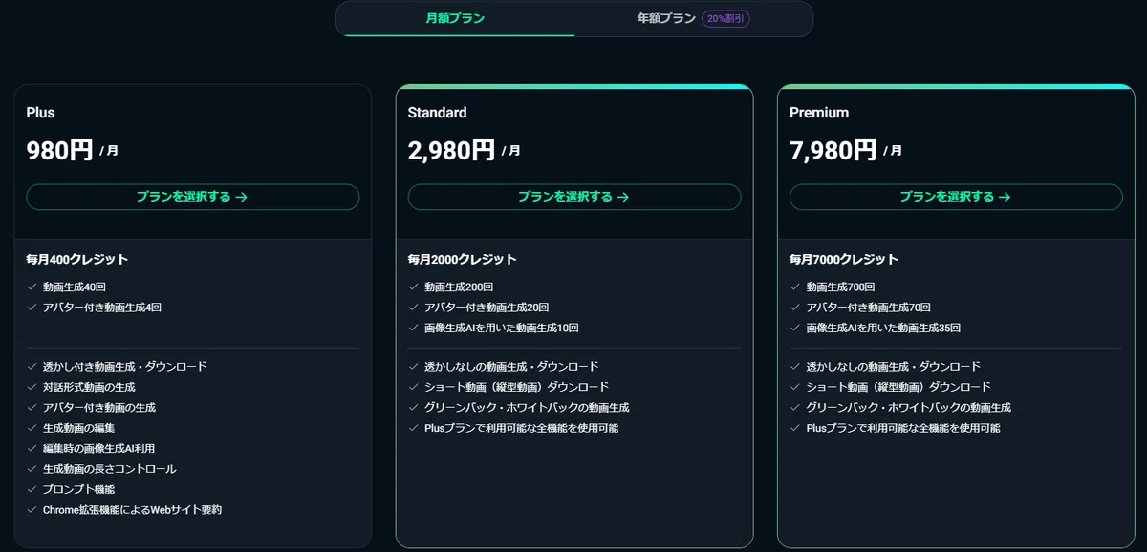
Task: Click checkmark beside 透かし付き動画生成・ダウンロード
Action: [x=32, y=366]
